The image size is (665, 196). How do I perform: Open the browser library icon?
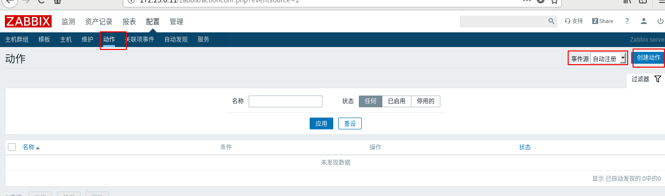627,1
